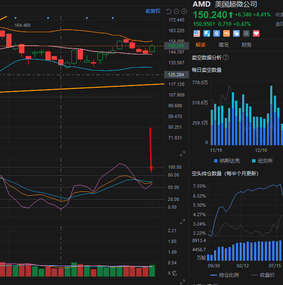Click the 11/19 date label
This screenshot has height=285, width=283.
coord(216,150)
